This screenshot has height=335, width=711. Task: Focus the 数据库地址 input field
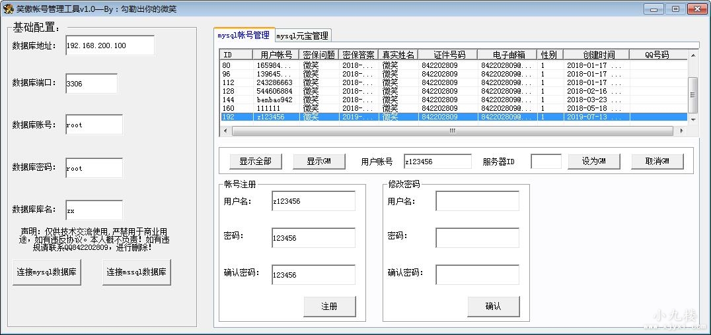[110, 46]
